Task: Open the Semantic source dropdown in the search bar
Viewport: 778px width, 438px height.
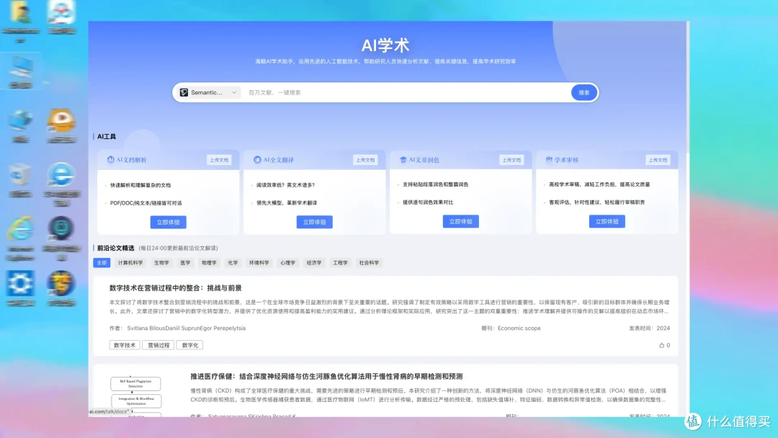Action: pyautogui.click(x=208, y=92)
